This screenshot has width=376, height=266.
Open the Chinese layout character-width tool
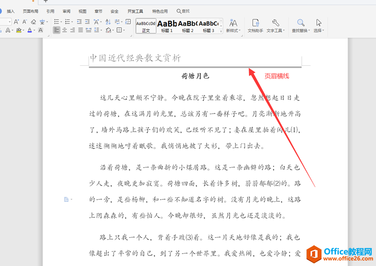(x=96, y=22)
